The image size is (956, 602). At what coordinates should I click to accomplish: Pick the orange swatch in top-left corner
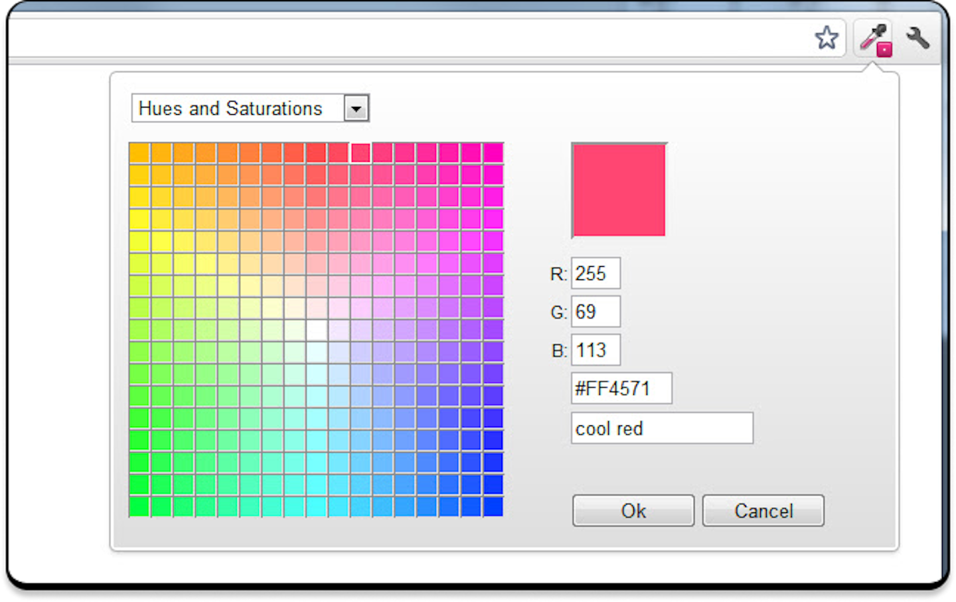click(x=139, y=153)
